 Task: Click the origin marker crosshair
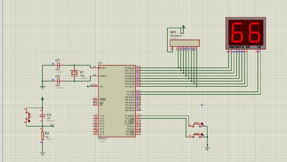tap(202, 105)
